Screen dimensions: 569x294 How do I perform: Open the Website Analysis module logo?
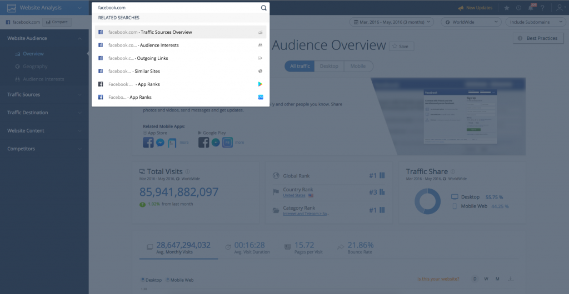click(12, 8)
